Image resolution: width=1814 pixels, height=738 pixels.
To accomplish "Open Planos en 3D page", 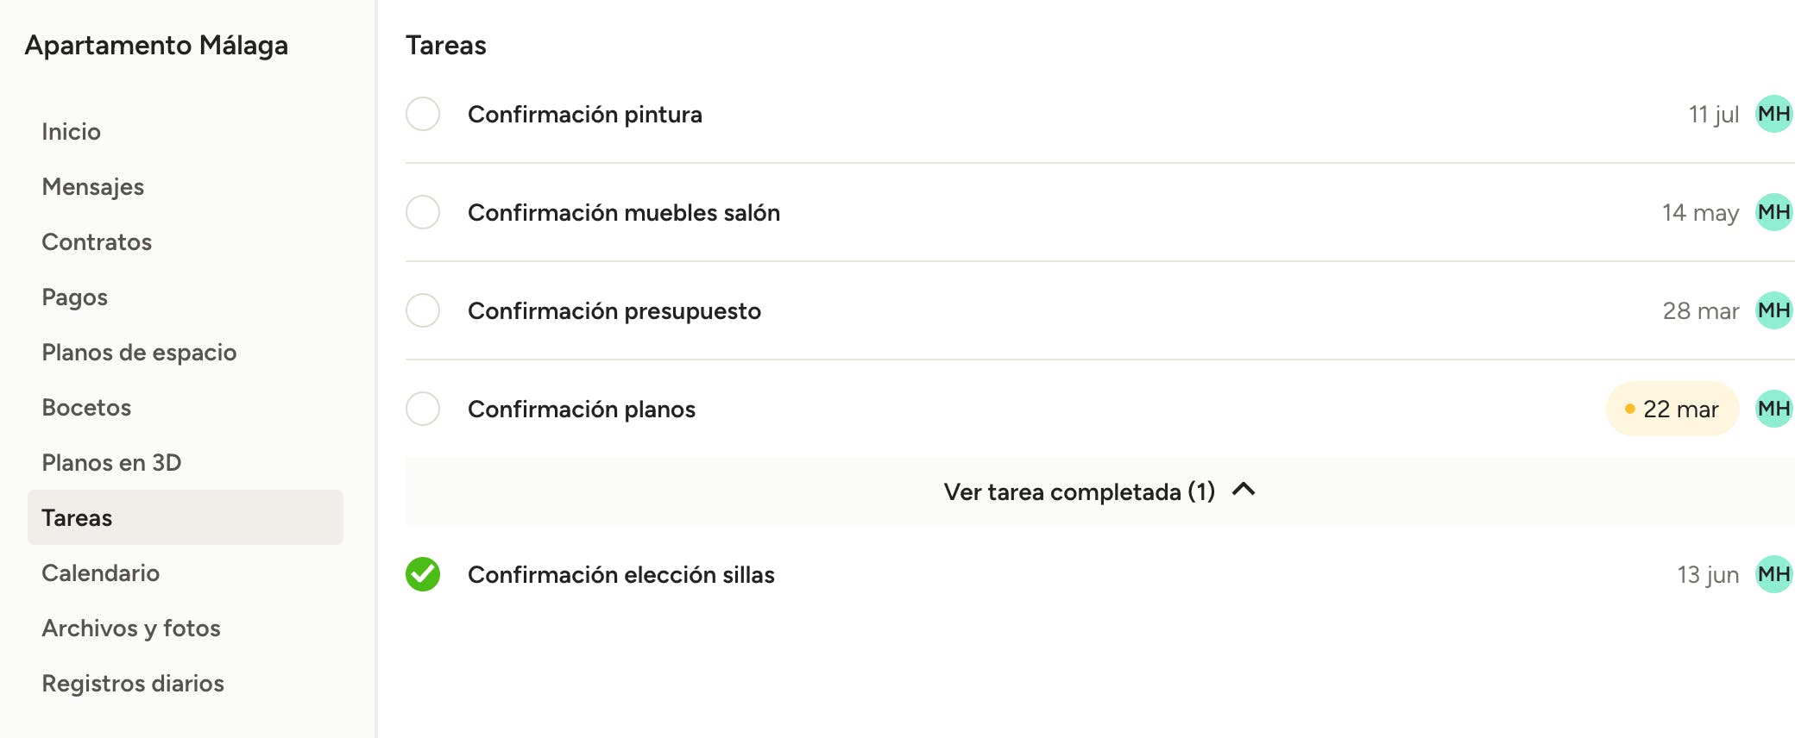I will [112, 463].
